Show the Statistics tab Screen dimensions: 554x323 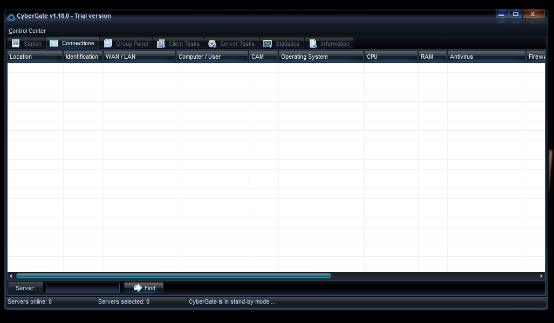click(282, 44)
